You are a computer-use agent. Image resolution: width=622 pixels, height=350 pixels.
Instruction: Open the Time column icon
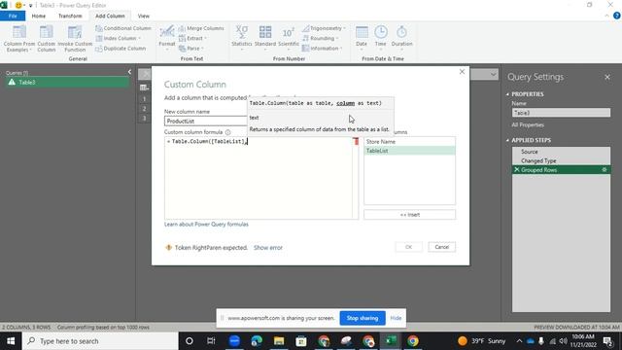click(x=380, y=38)
